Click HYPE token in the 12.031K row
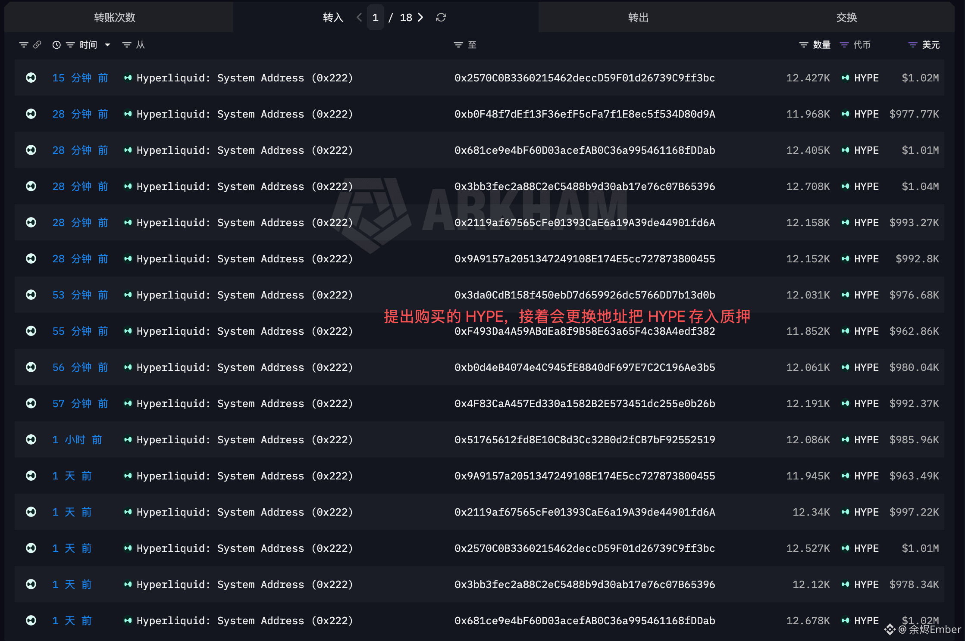This screenshot has height=641, width=965. [x=866, y=295]
